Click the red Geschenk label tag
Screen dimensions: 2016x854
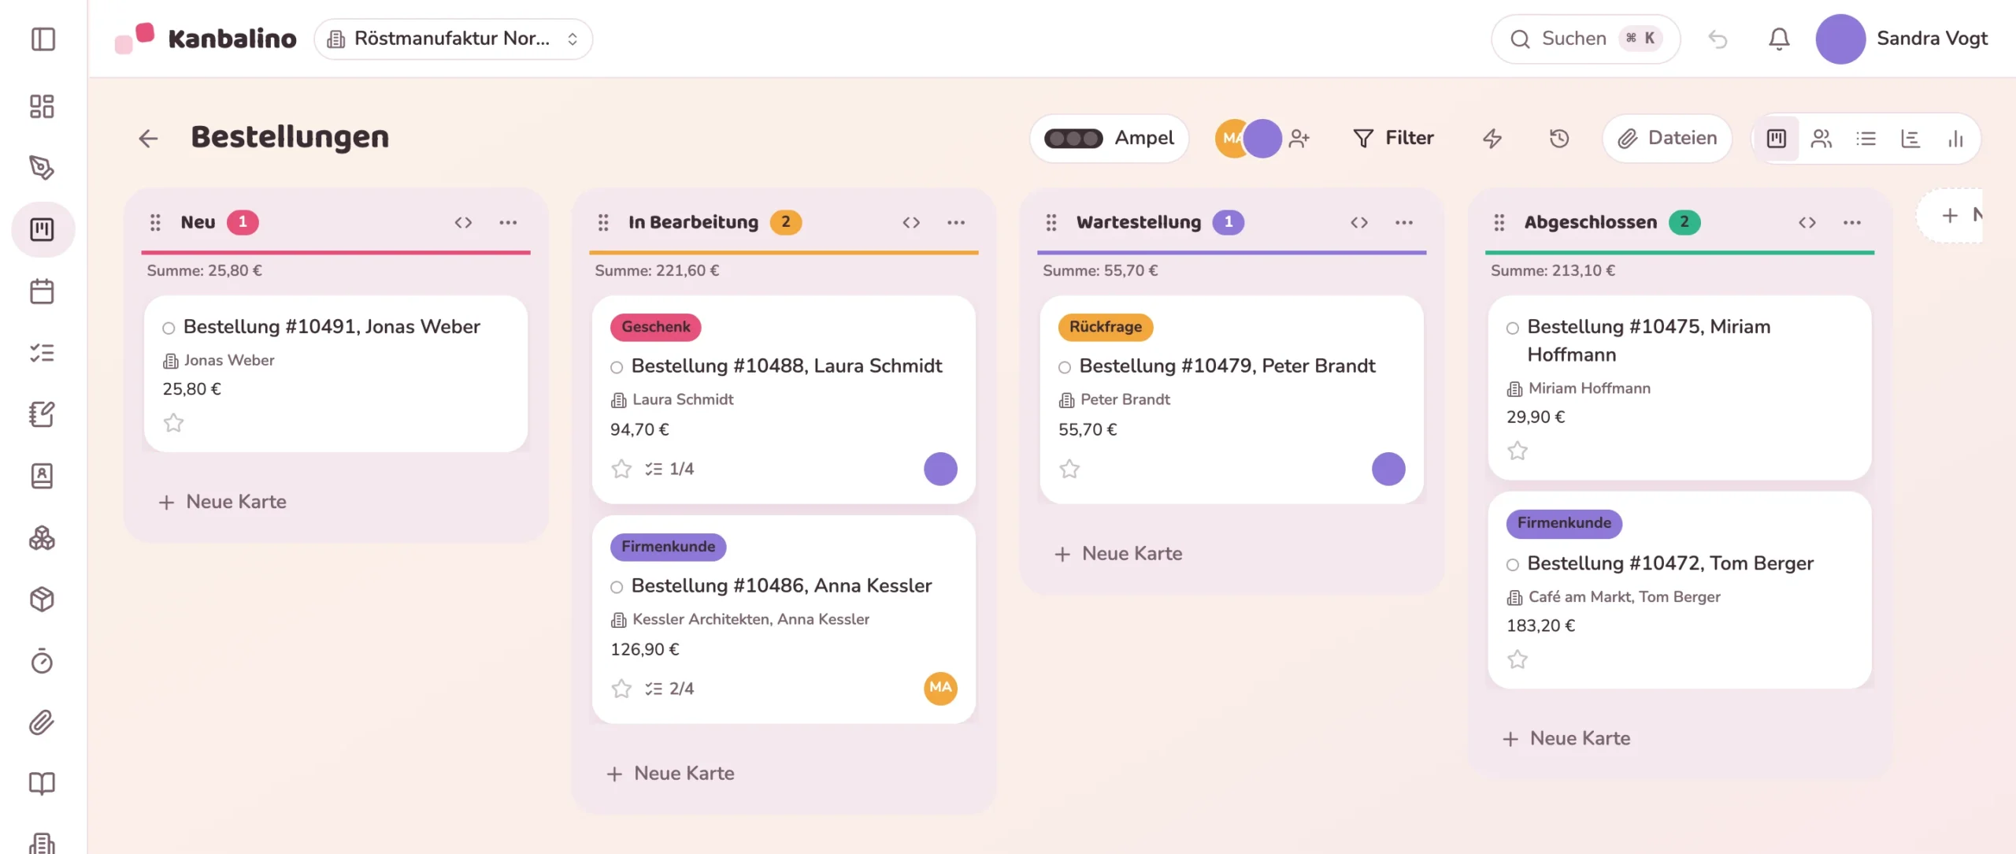655,327
